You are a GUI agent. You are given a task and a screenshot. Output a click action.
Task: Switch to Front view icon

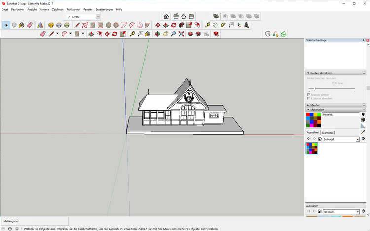coord(184,16)
